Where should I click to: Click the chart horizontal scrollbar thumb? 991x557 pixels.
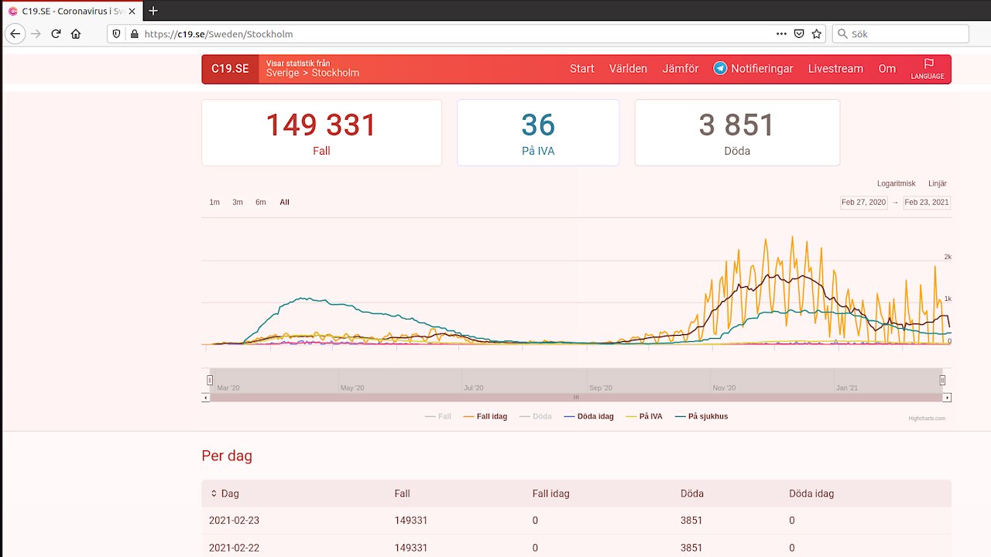coord(576,398)
